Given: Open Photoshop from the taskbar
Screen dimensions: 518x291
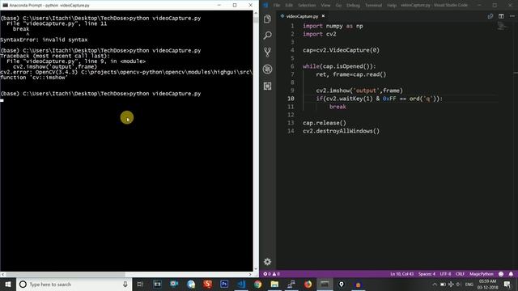Looking at the screenshot, I should [224, 284].
